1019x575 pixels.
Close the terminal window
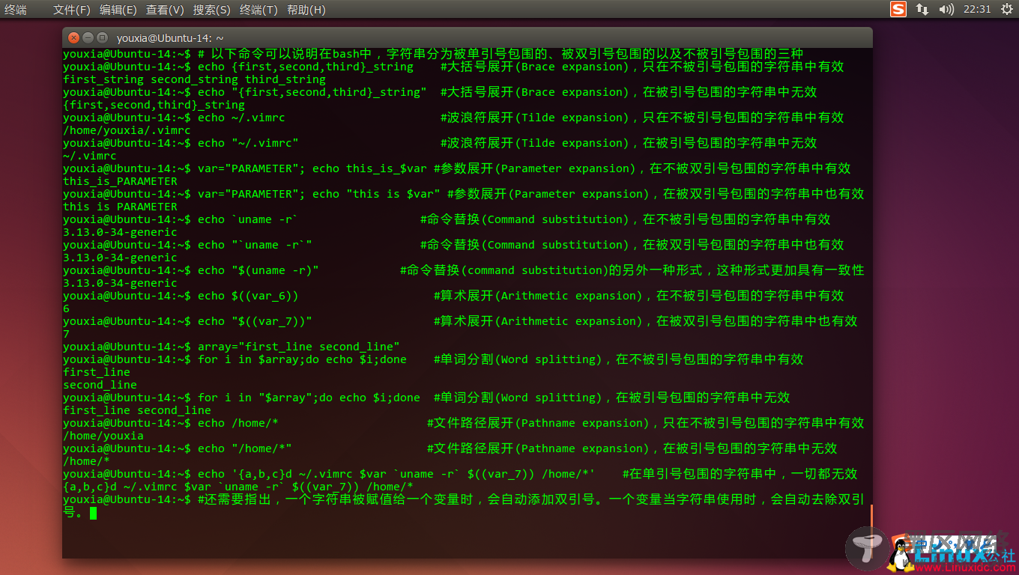pos(73,37)
